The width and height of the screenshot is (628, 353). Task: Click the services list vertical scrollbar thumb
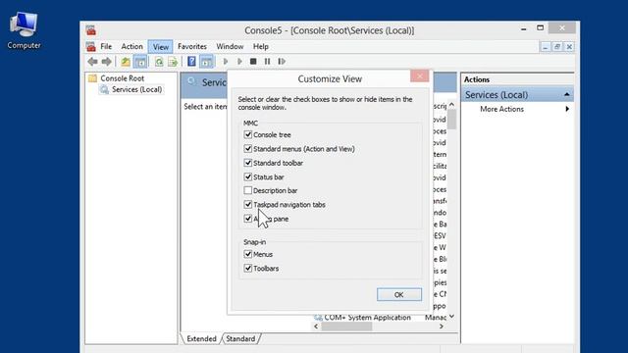point(451,120)
